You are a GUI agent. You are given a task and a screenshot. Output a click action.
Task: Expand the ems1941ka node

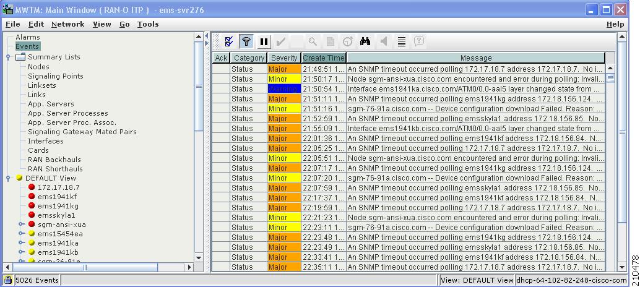click(21, 243)
